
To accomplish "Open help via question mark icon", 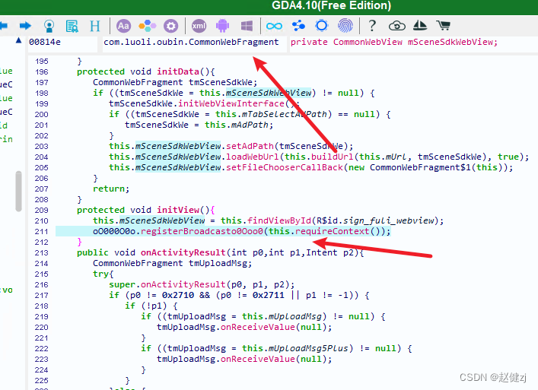I will [372, 26].
